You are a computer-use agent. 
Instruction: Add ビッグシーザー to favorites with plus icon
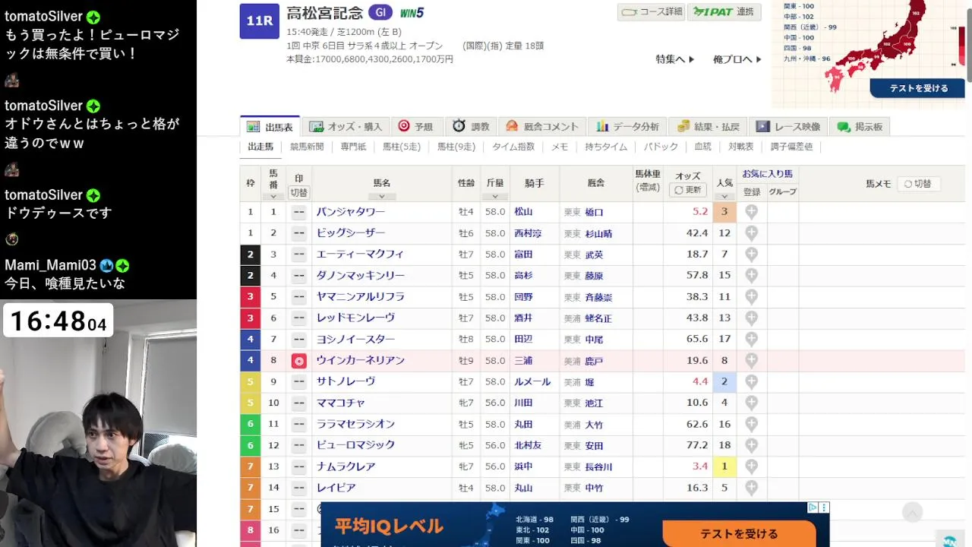(751, 233)
